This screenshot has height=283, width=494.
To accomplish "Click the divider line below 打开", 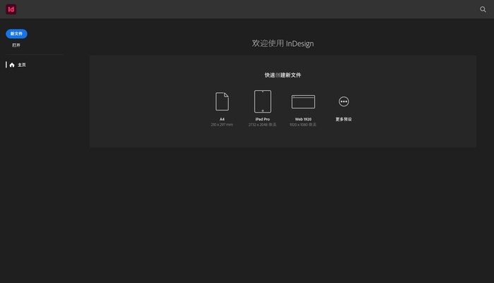I will tap(34, 54).
